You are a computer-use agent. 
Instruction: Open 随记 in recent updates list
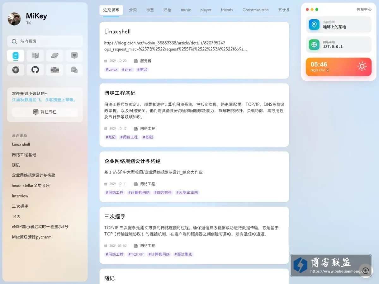coord(16,165)
